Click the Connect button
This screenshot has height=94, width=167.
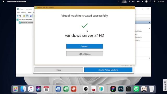(x=85, y=46)
